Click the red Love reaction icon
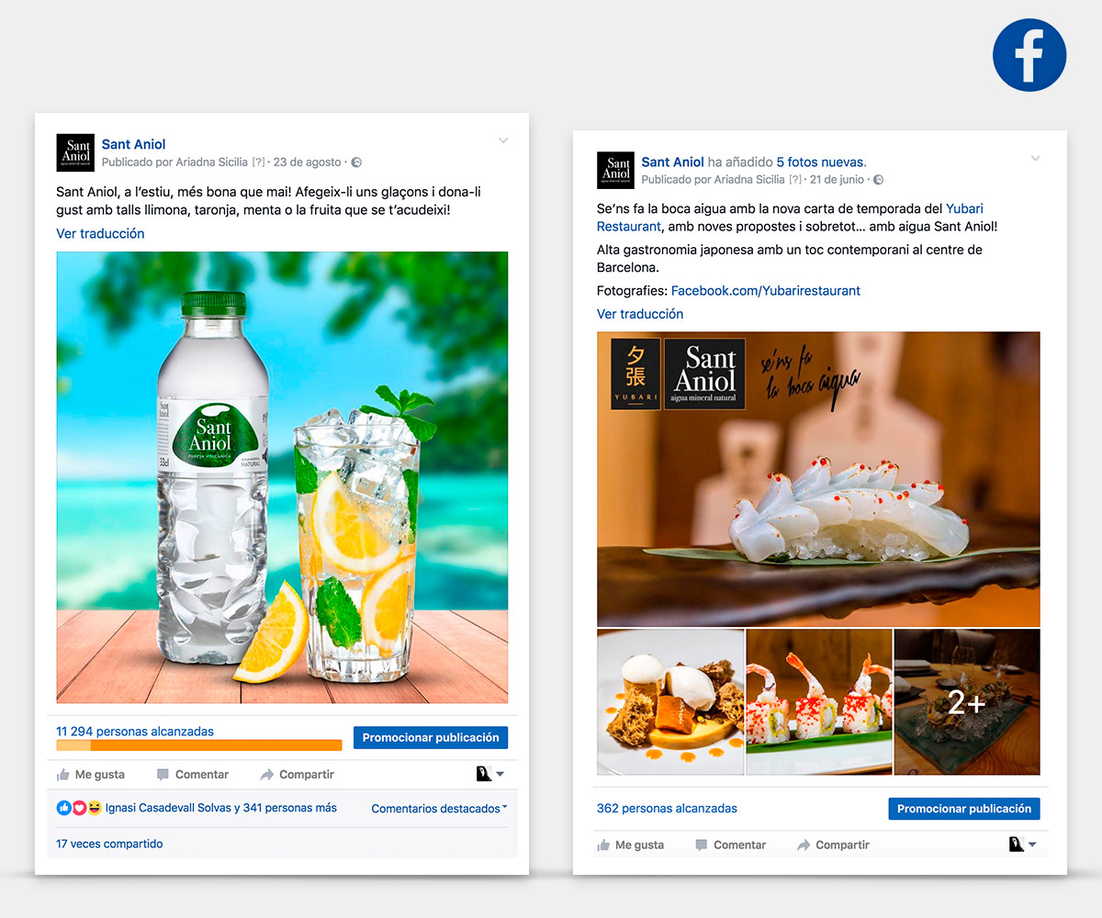The height and width of the screenshot is (918, 1102). click(x=78, y=808)
